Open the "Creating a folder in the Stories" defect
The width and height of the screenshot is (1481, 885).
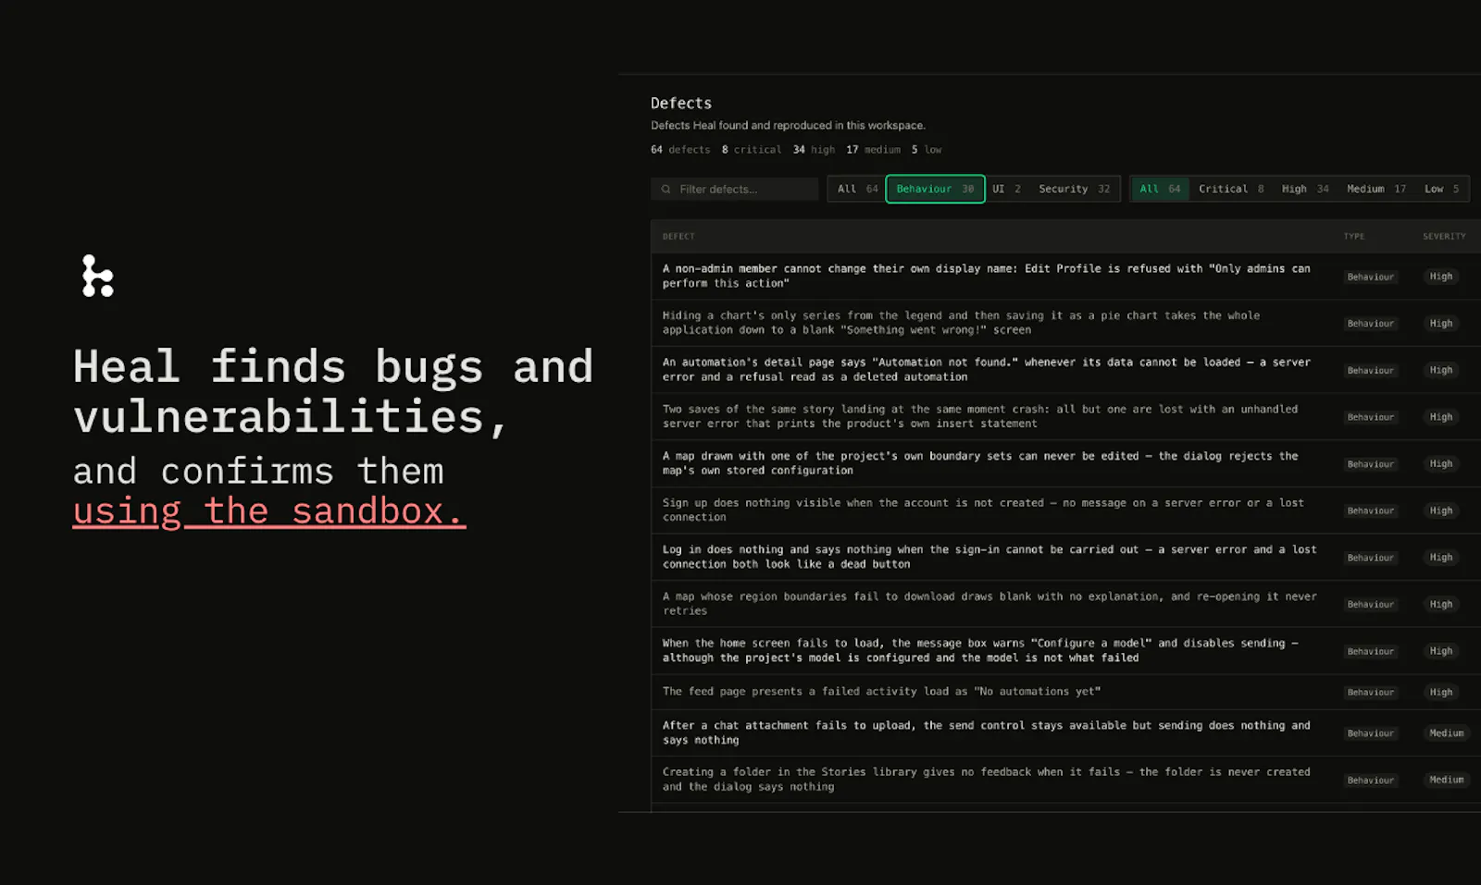[x=1065, y=780]
